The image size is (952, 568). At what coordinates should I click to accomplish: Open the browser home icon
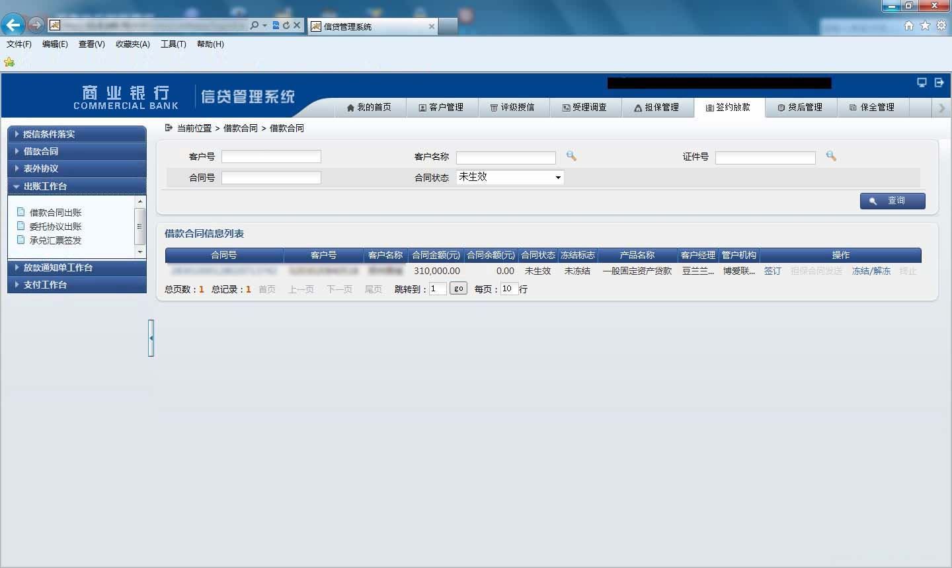(x=909, y=25)
